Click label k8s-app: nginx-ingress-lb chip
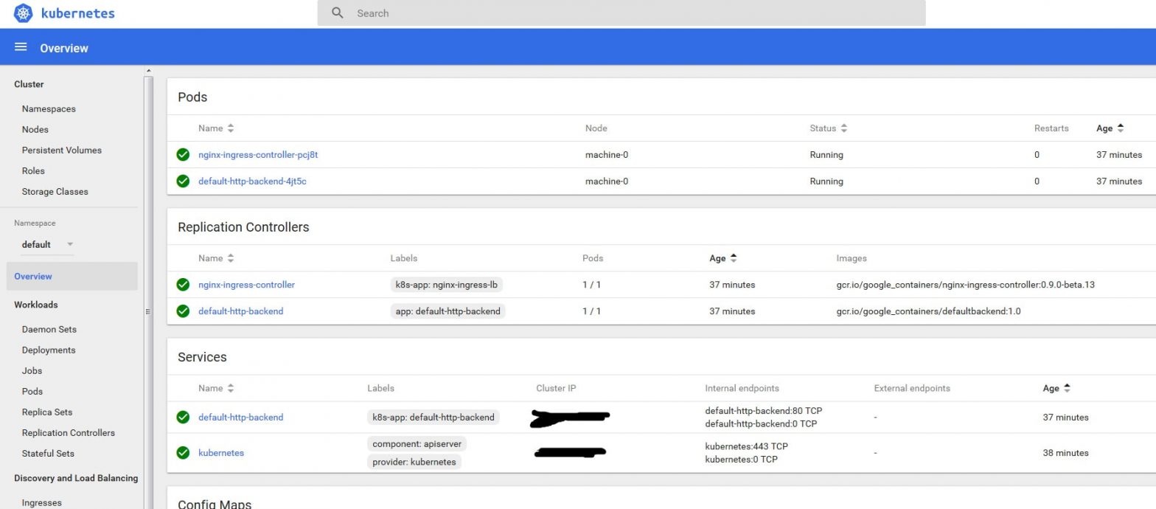The image size is (1156, 509). tap(448, 285)
